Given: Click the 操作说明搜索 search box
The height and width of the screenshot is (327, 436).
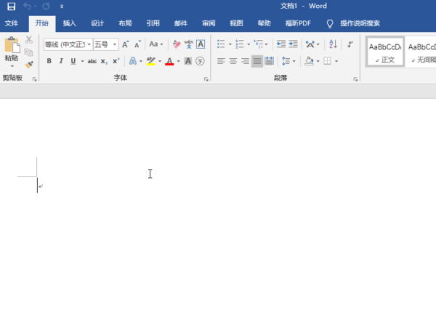Looking at the screenshot, I should (x=360, y=23).
